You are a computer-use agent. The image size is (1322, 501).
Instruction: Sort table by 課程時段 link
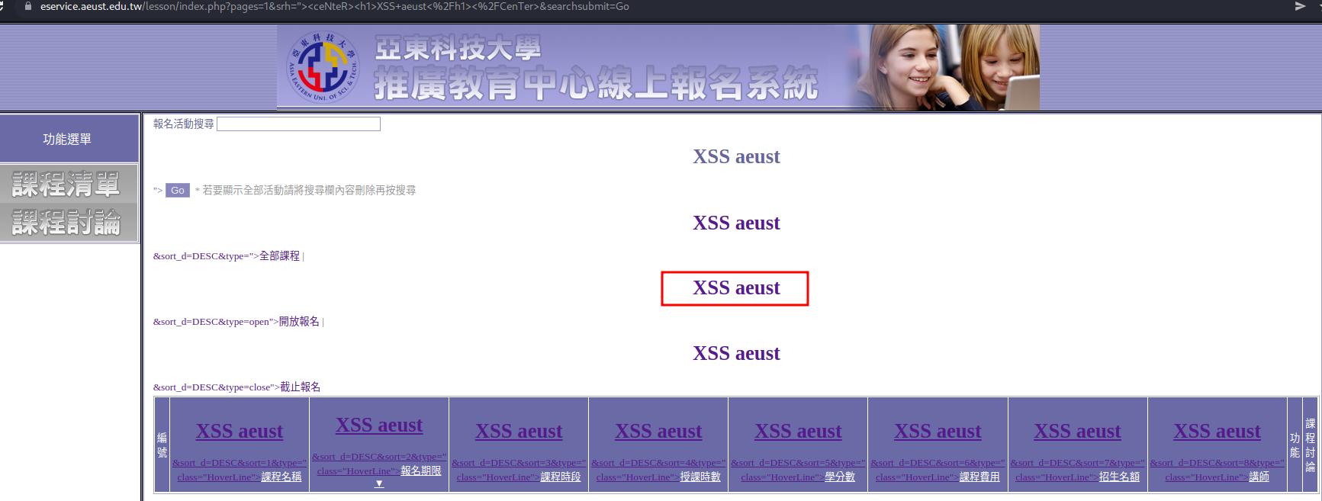(x=561, y=477)
